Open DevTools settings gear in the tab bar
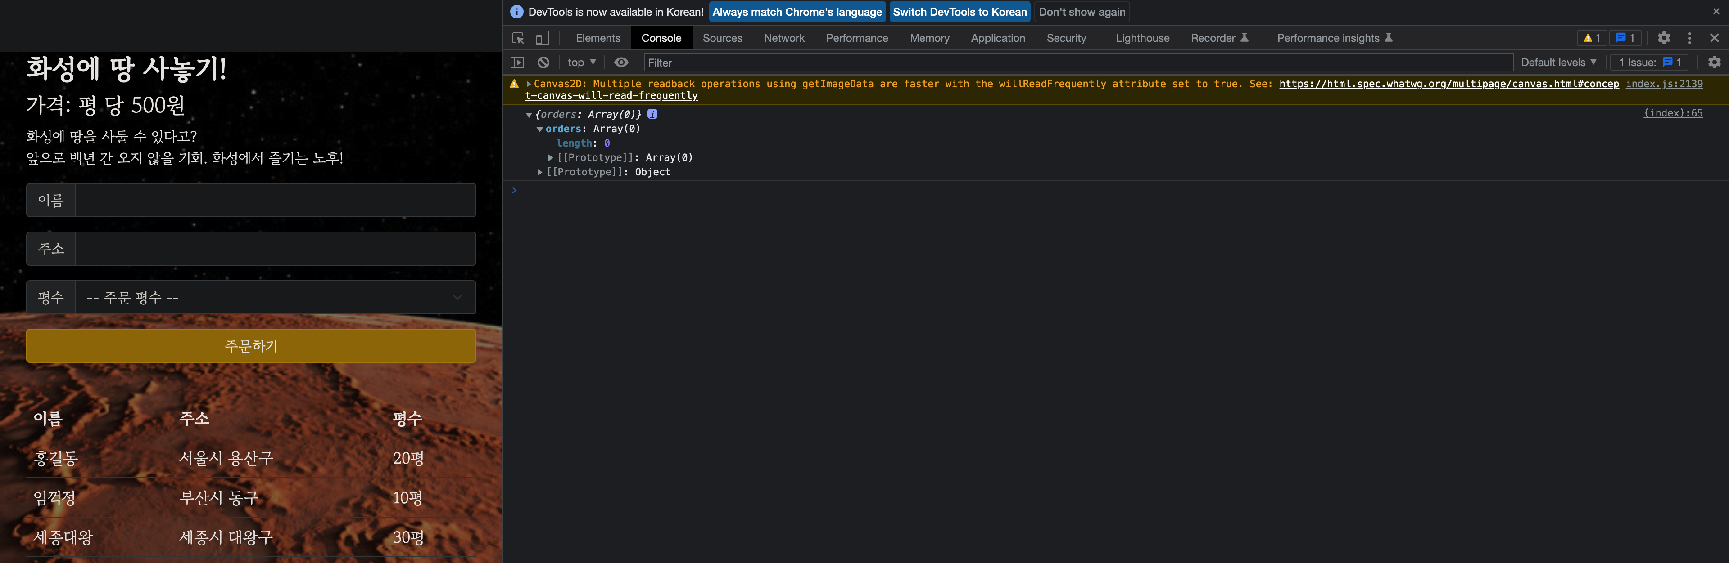 [x=1664, y=38]
